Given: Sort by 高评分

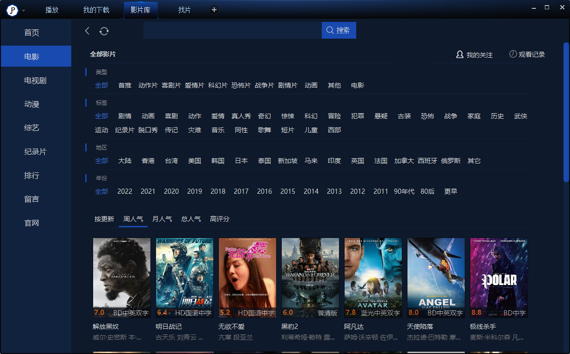Looking at the screenshot, I should (x=220, y=219).
